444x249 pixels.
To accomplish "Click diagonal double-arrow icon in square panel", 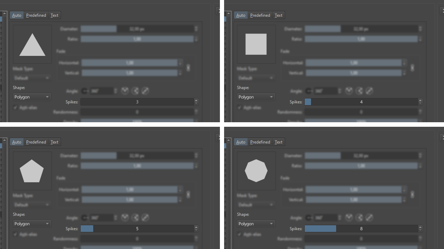I will pyautogui.click(x=370, y=91).
